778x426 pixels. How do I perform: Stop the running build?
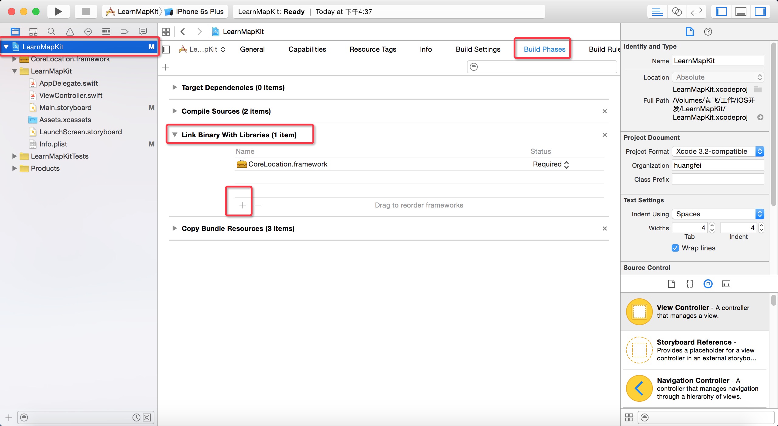coord(86,12)
